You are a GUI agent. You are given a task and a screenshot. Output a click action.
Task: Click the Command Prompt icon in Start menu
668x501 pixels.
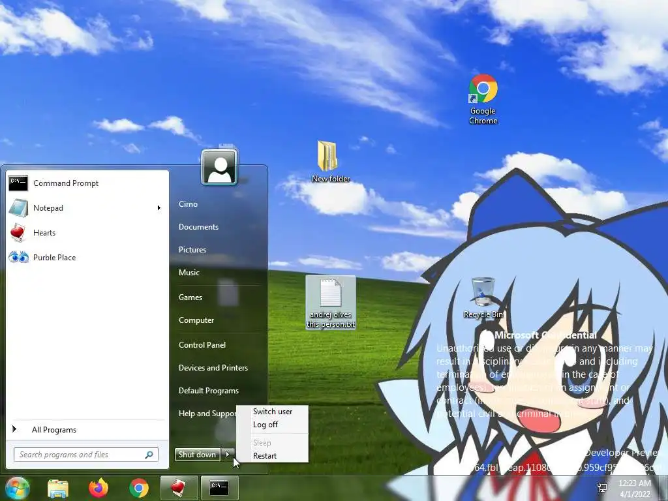coord(18,183)
